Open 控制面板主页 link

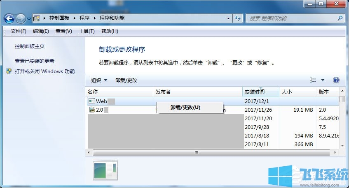(x=30, y=46)
